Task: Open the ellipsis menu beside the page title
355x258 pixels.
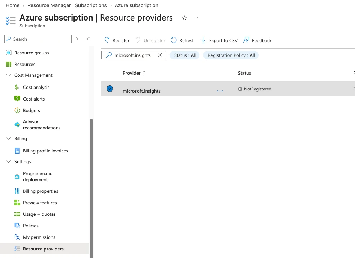Action: [196, 18]
